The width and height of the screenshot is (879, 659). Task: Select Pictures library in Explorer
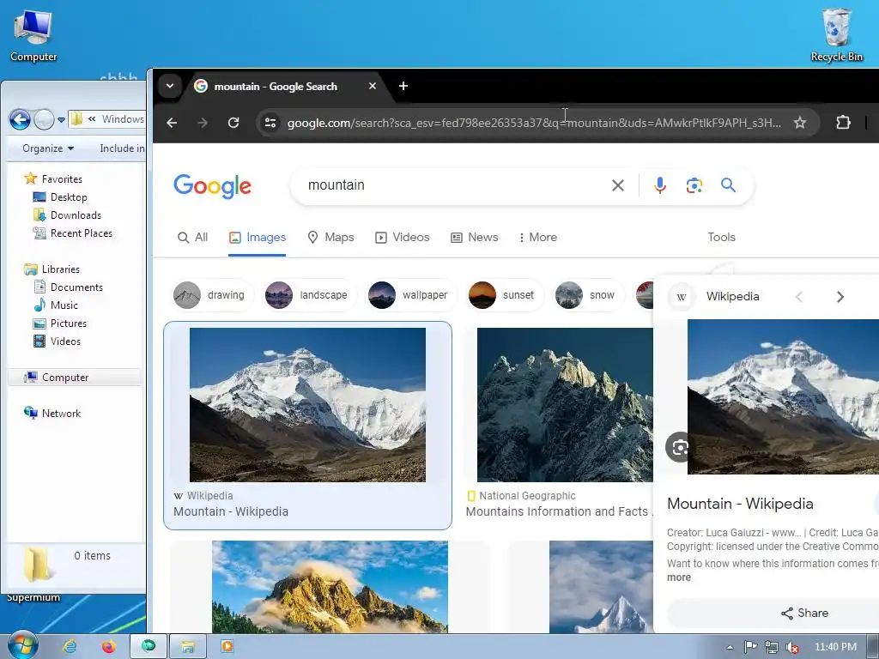click(60, 323)
